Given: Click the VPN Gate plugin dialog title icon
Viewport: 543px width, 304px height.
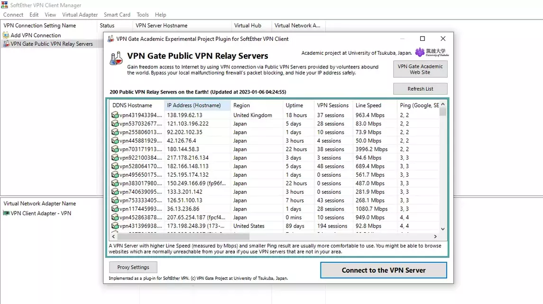Looking at the screenshot, I should pos(111,39).
